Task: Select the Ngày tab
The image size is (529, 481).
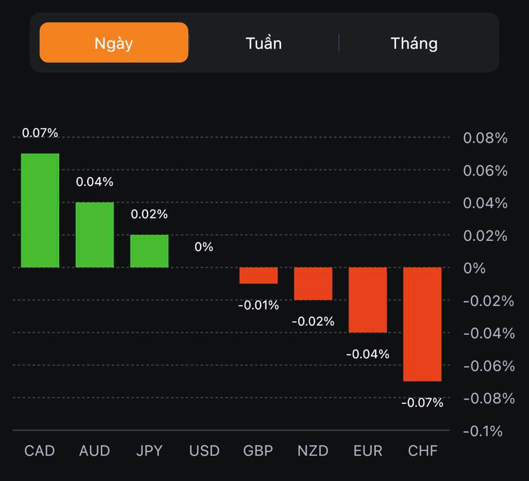Action: click(114, 43)
